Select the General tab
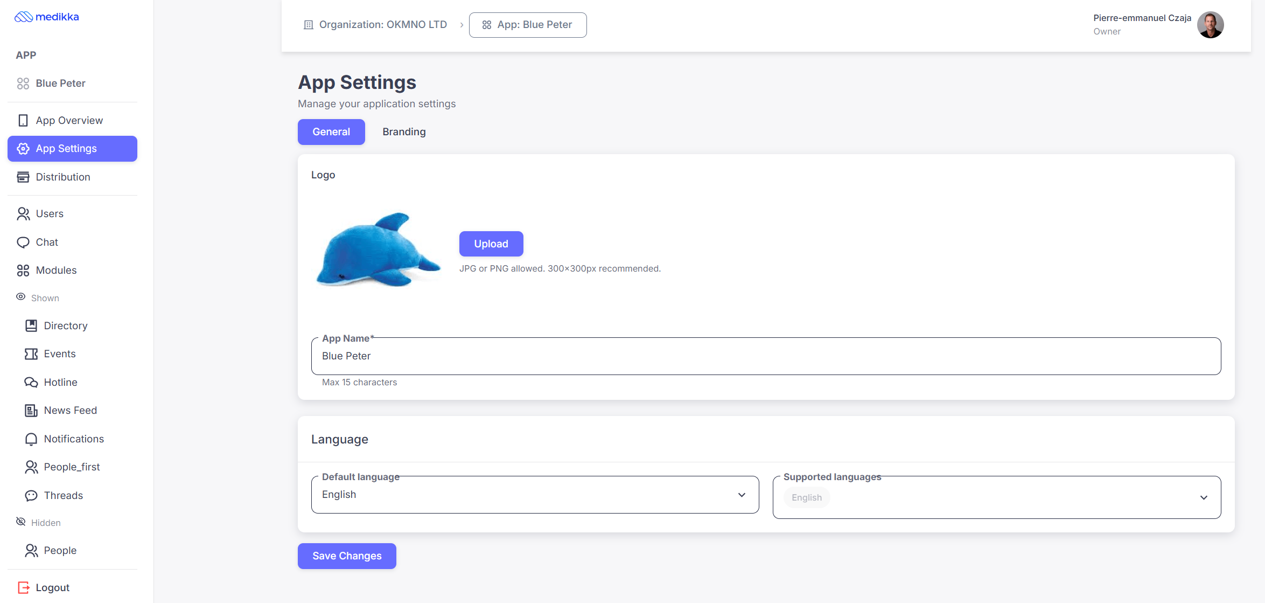 click(x=331, y=132)
